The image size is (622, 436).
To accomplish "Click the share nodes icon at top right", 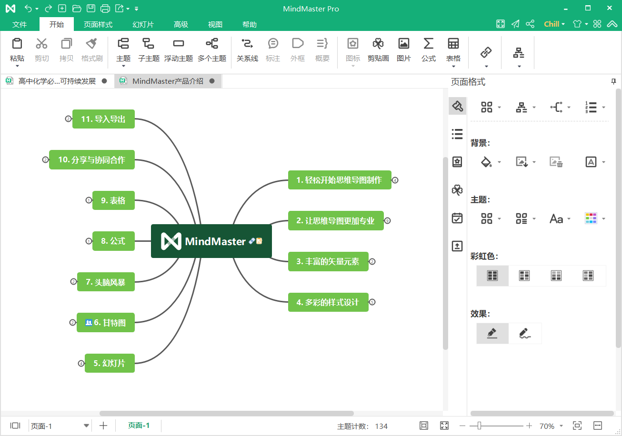I will coord(530,24).
